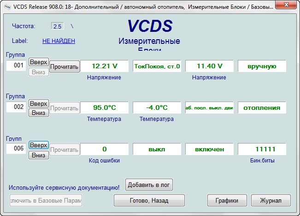The width and height of the screenshot is (300, 216).
Task: Select the 'аб. посл. выкл. дви' field
Action: 210,108
